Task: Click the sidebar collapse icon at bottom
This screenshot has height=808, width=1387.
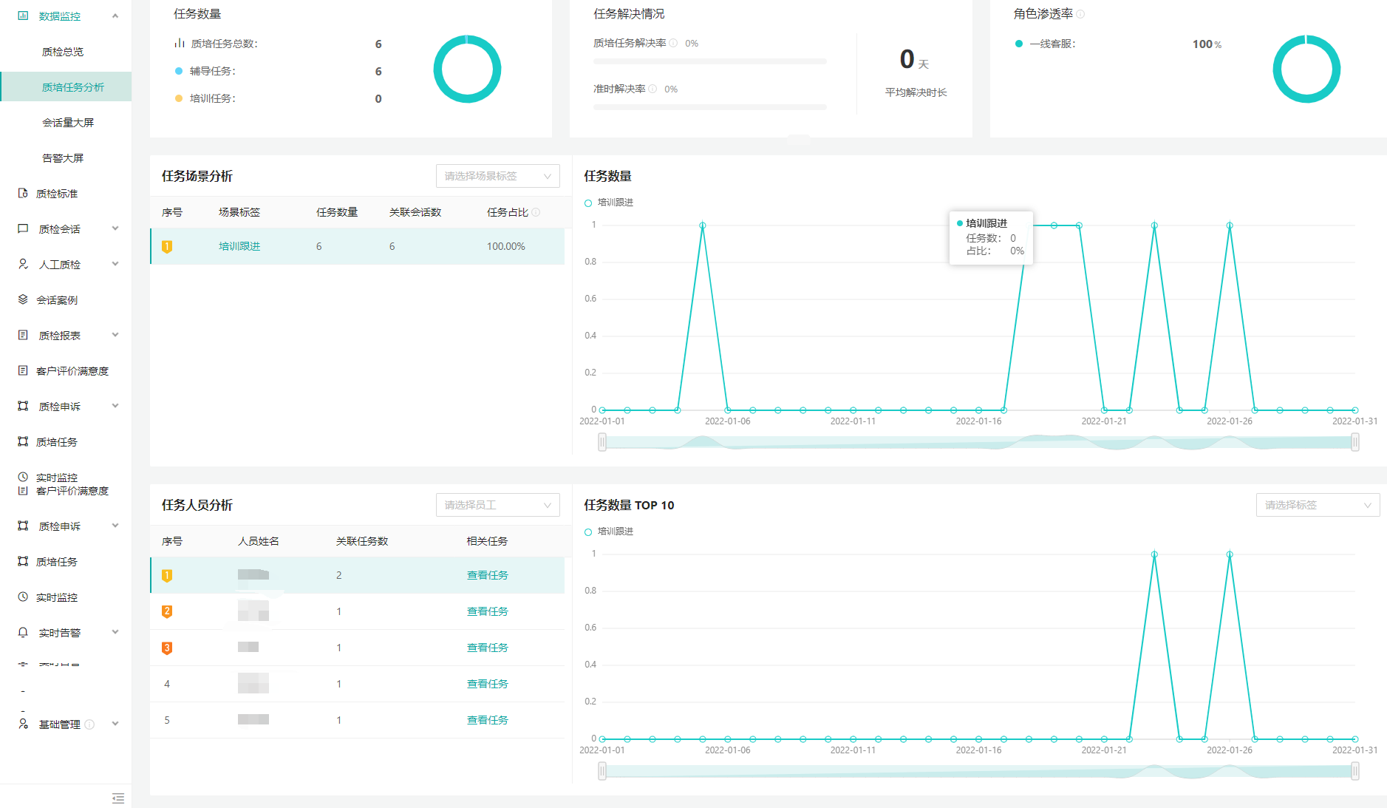Action: coord(118,798)
